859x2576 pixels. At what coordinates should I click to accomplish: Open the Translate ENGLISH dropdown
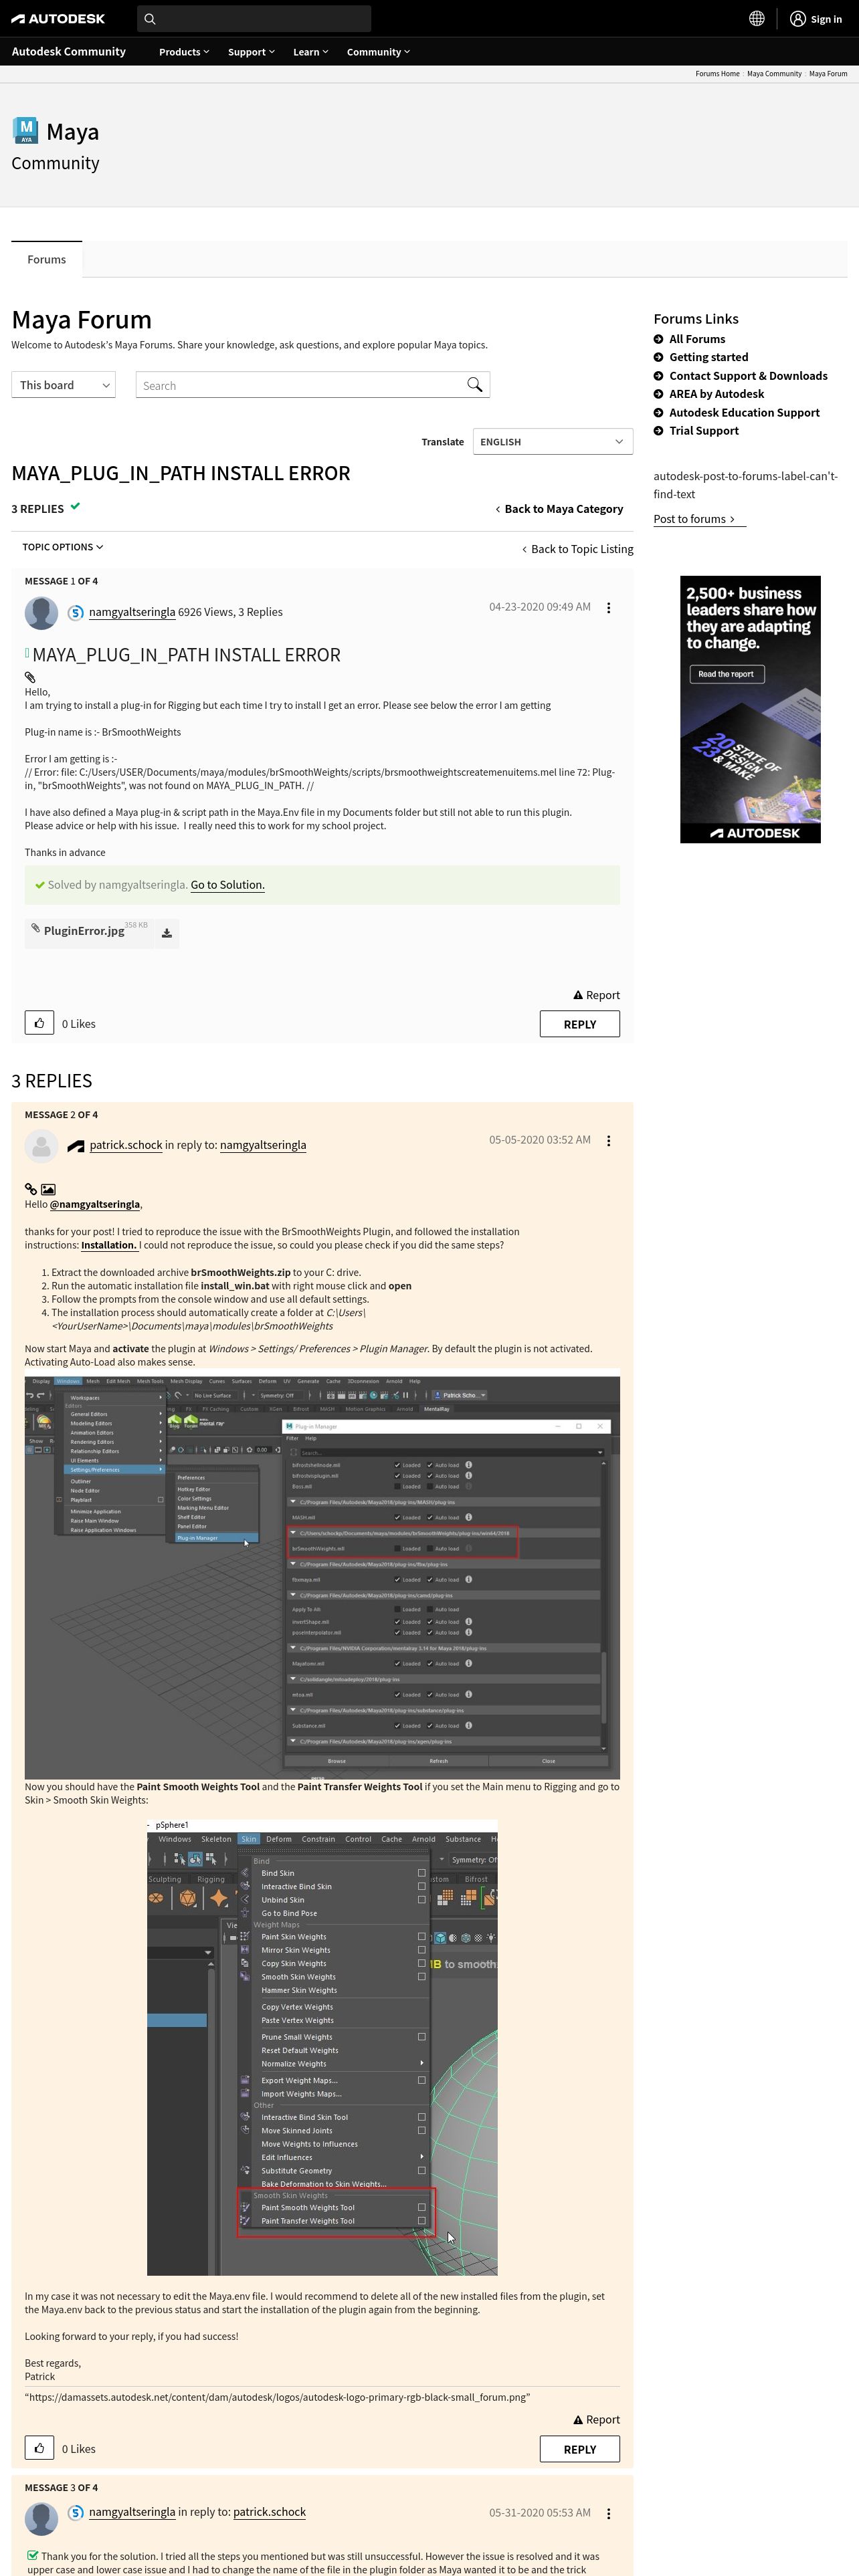(553, 441)
